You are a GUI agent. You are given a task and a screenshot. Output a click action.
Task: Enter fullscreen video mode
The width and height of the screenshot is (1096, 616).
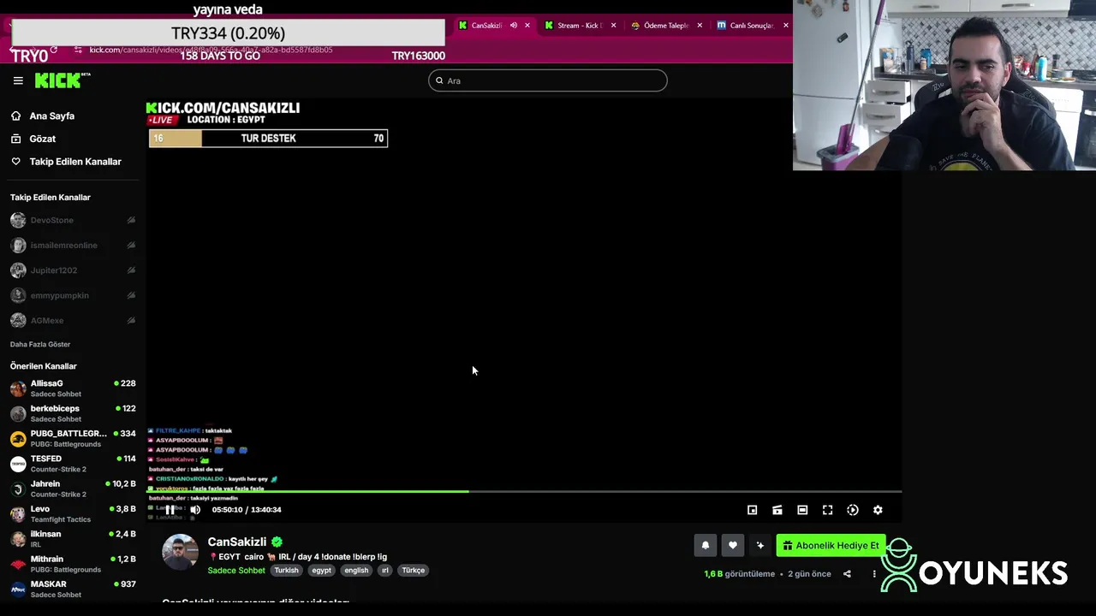(827, 510)
